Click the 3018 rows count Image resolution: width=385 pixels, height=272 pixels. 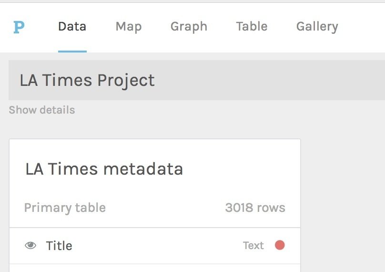(255, 208)
